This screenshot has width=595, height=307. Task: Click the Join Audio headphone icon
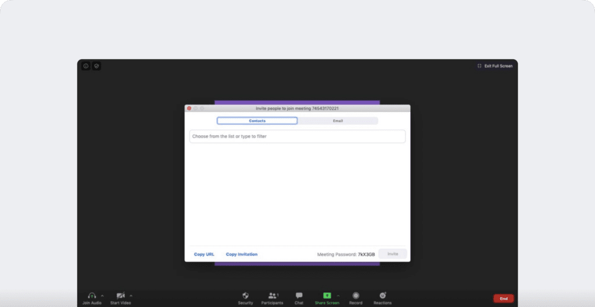92,295
